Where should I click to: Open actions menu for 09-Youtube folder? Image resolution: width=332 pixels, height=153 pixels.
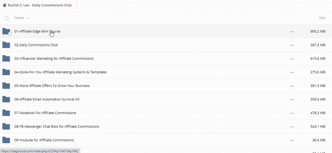pyautogui.click(x=292, y=140)
